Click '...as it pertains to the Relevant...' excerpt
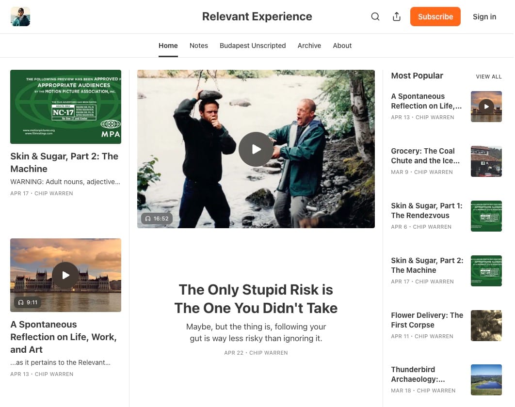This screenshot has width=515, height=407. pos(60,362)
